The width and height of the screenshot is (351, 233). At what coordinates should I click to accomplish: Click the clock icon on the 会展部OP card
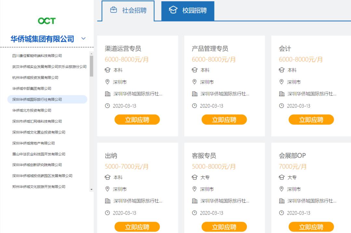tap(281, 213)
